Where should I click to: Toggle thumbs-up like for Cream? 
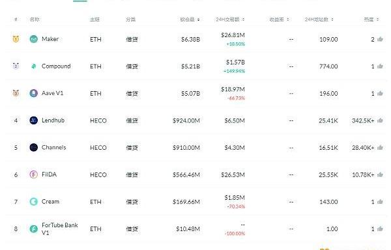[x=380, y=201]
